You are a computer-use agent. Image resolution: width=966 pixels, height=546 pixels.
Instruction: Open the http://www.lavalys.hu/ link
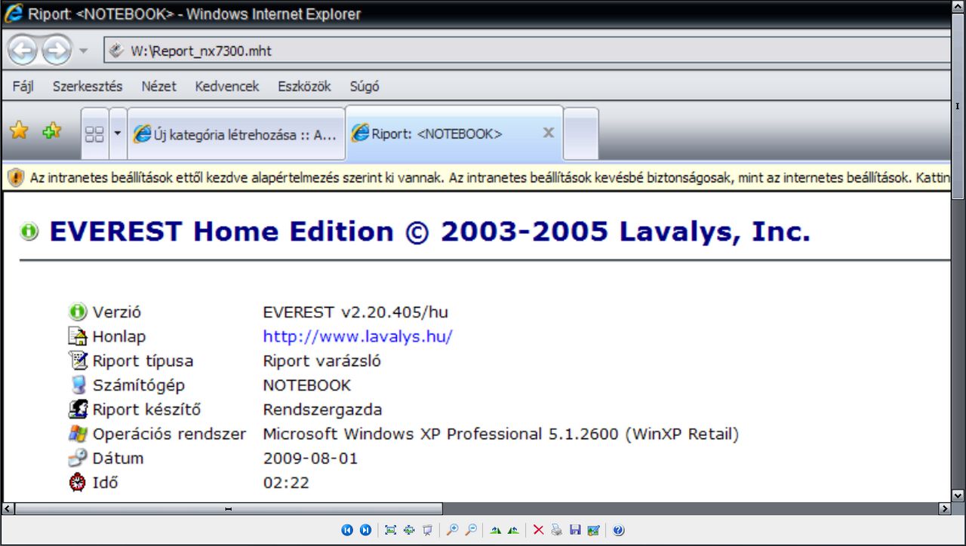[358, 336]
